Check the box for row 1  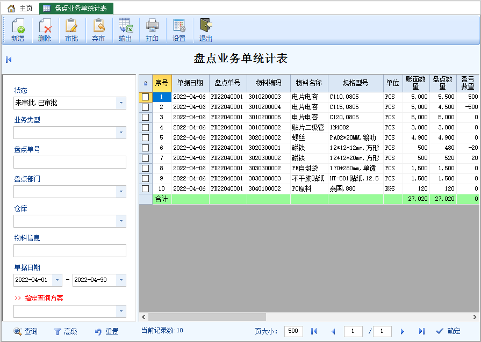pyautogui.click(x=146, y=97)
